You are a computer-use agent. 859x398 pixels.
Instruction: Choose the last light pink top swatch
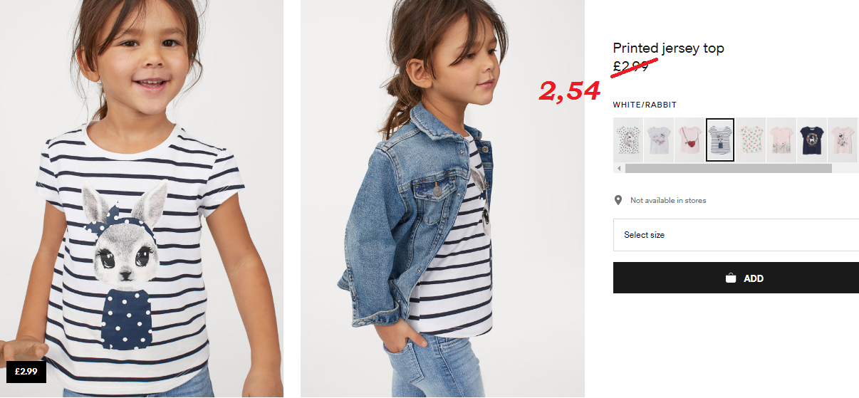coord(843,140)
